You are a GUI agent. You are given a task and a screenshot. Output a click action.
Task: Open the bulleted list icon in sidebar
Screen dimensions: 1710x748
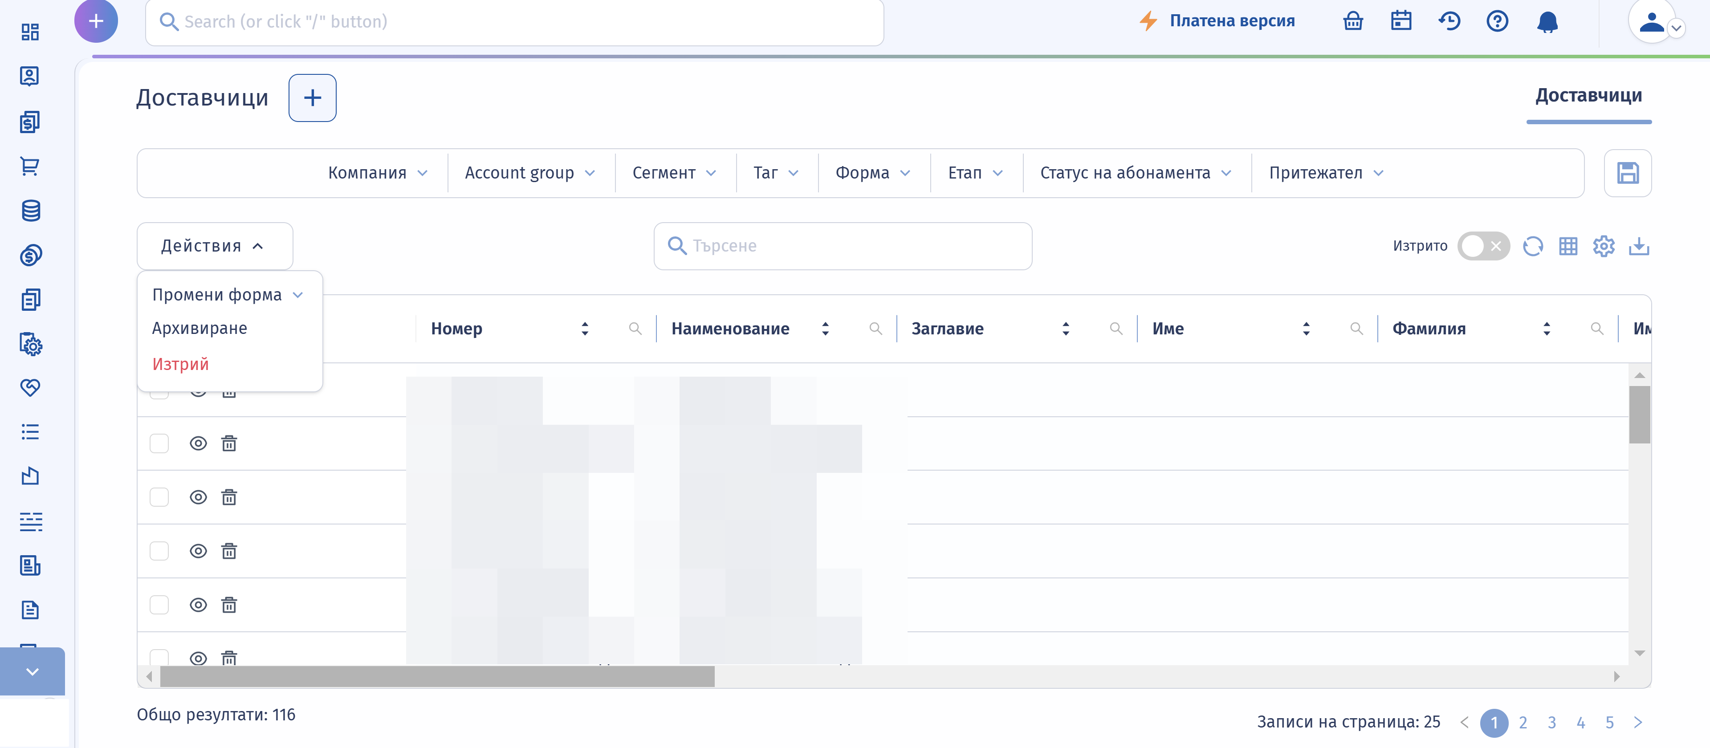coord(31,432)
